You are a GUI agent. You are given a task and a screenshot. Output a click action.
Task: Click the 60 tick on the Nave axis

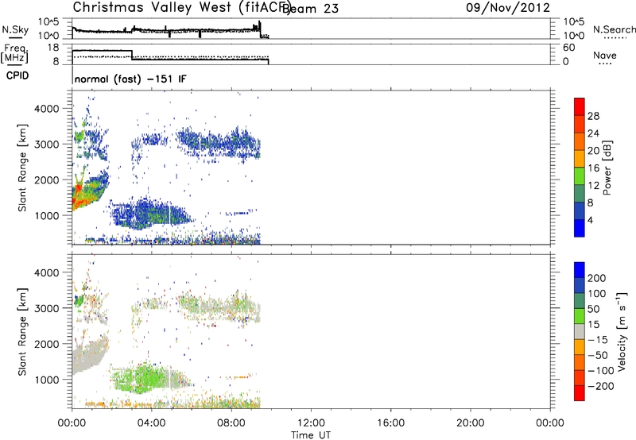click(x=568, y=48)
